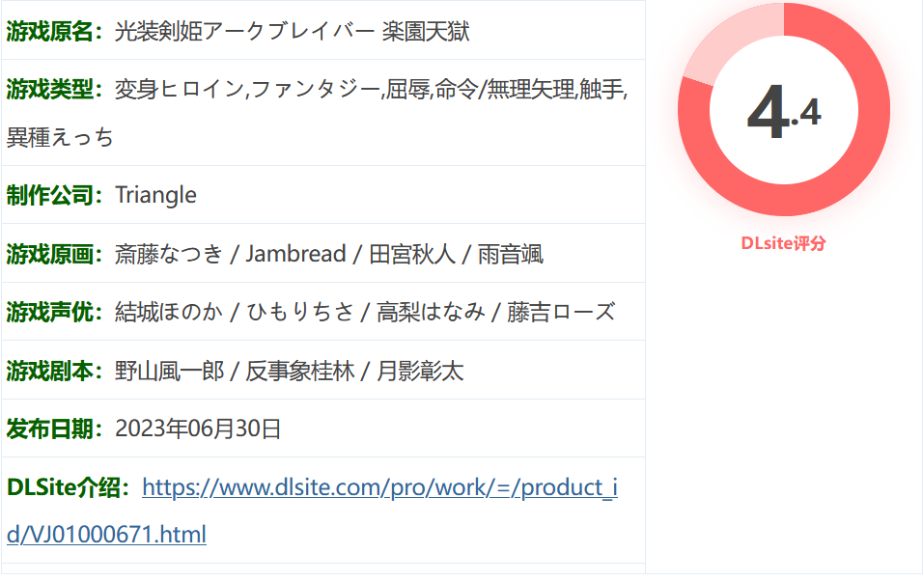The width and height of the screenshot is (923, 581).
Task: Click the 游戏原名 label
Action: (x=54, y=31)
